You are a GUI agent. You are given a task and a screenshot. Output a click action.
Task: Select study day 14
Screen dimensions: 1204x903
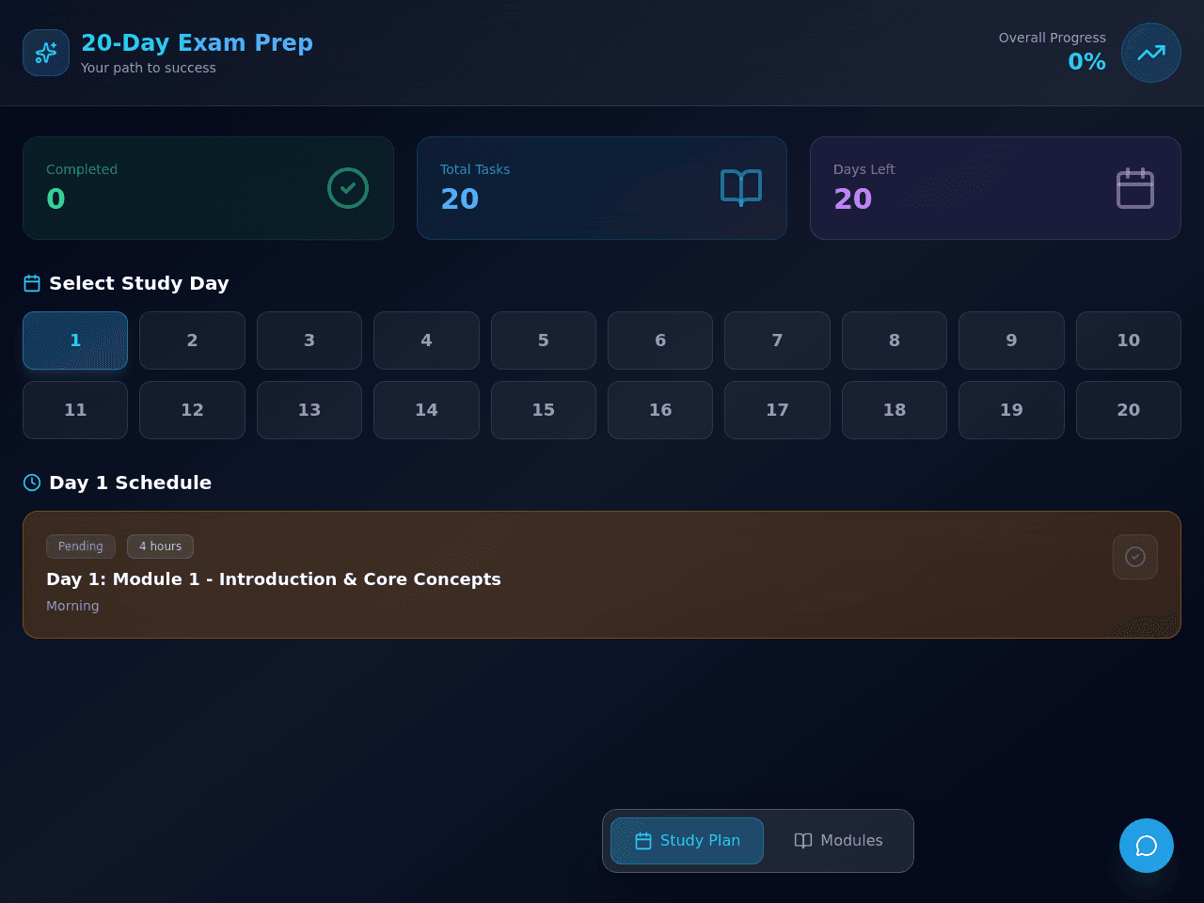(x=426, y=410)
